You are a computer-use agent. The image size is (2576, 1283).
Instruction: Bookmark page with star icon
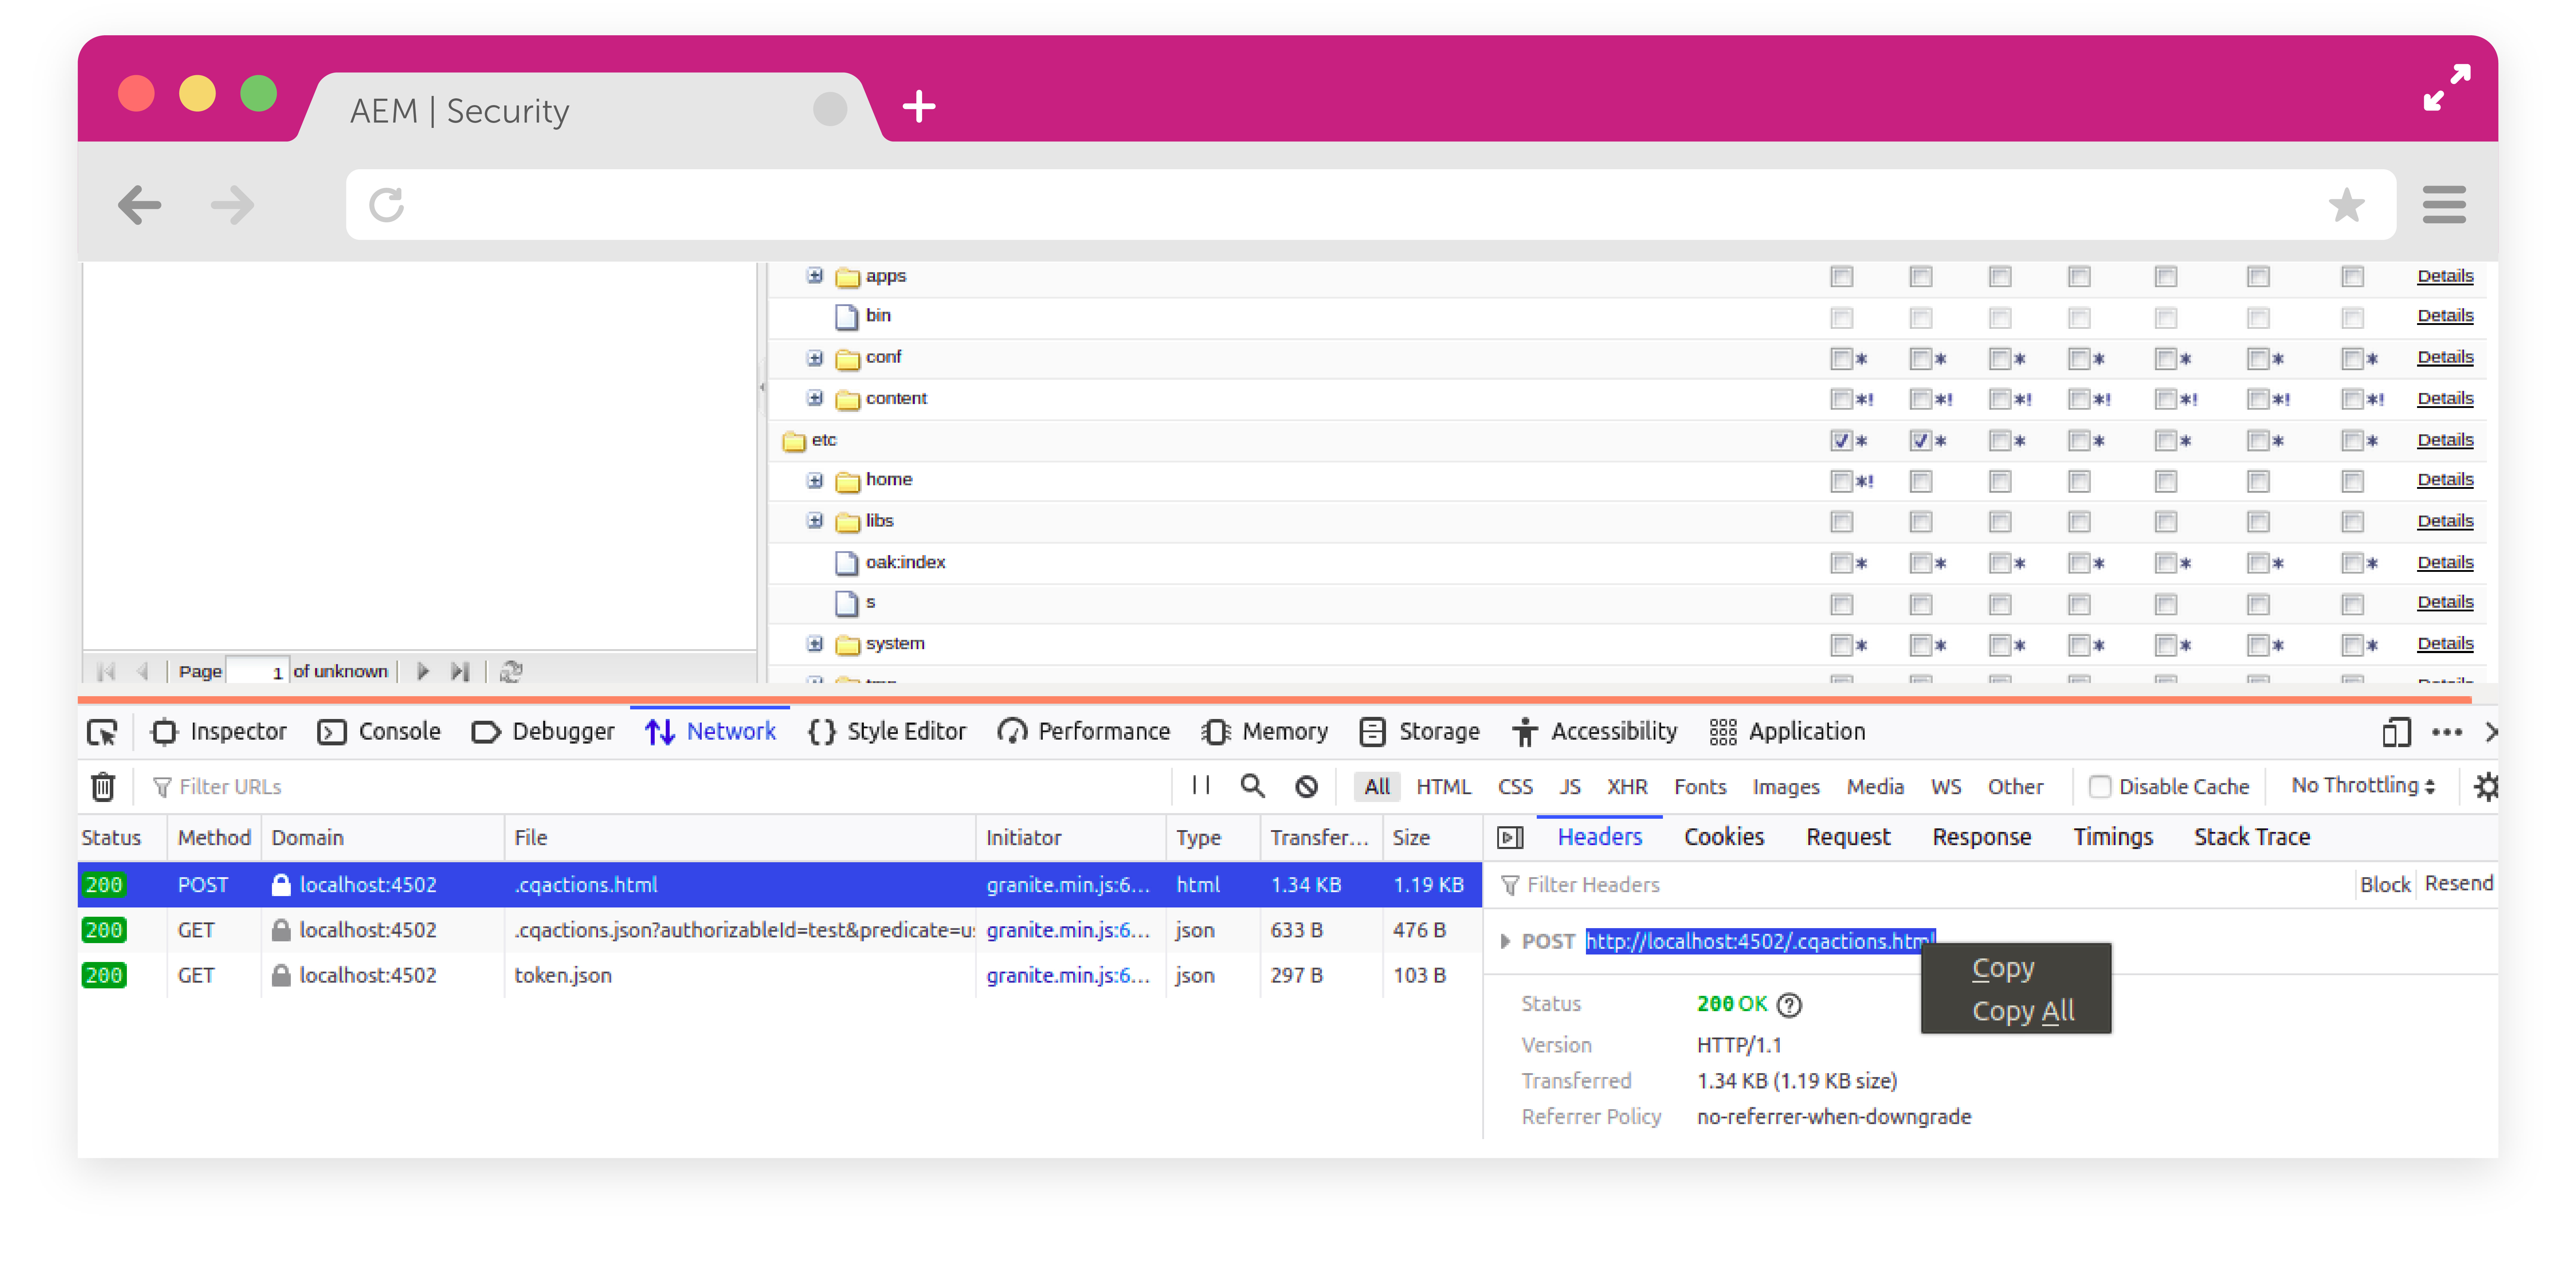tap(2346, 205)
